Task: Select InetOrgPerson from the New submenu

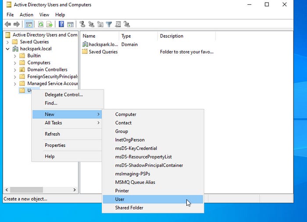Action: (153, 140)
